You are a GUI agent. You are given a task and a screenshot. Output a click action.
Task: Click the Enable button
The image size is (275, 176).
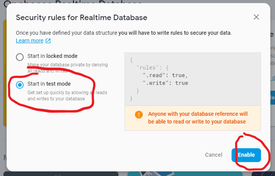246,155
